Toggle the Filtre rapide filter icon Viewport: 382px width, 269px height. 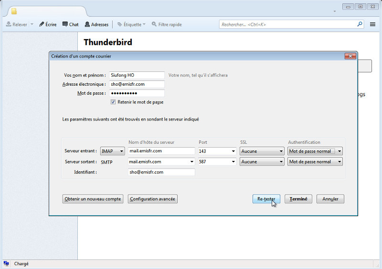coord(154,24)
